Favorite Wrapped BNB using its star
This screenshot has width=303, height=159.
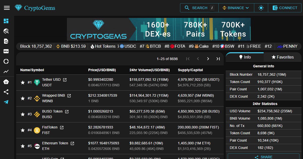click(22, 98)
